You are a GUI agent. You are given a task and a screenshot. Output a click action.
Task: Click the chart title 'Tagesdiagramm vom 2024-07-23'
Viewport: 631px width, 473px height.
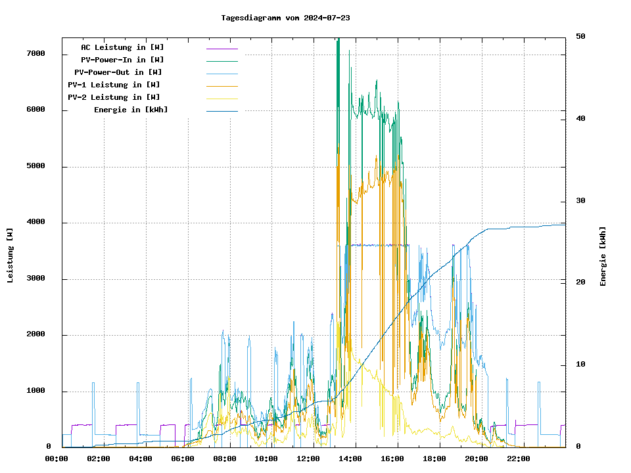click(x=285, y=18)
